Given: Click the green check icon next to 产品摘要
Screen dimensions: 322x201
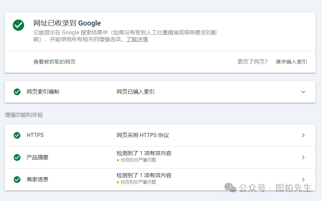Looking at the screenshot, I should click(x=17, y=157).
